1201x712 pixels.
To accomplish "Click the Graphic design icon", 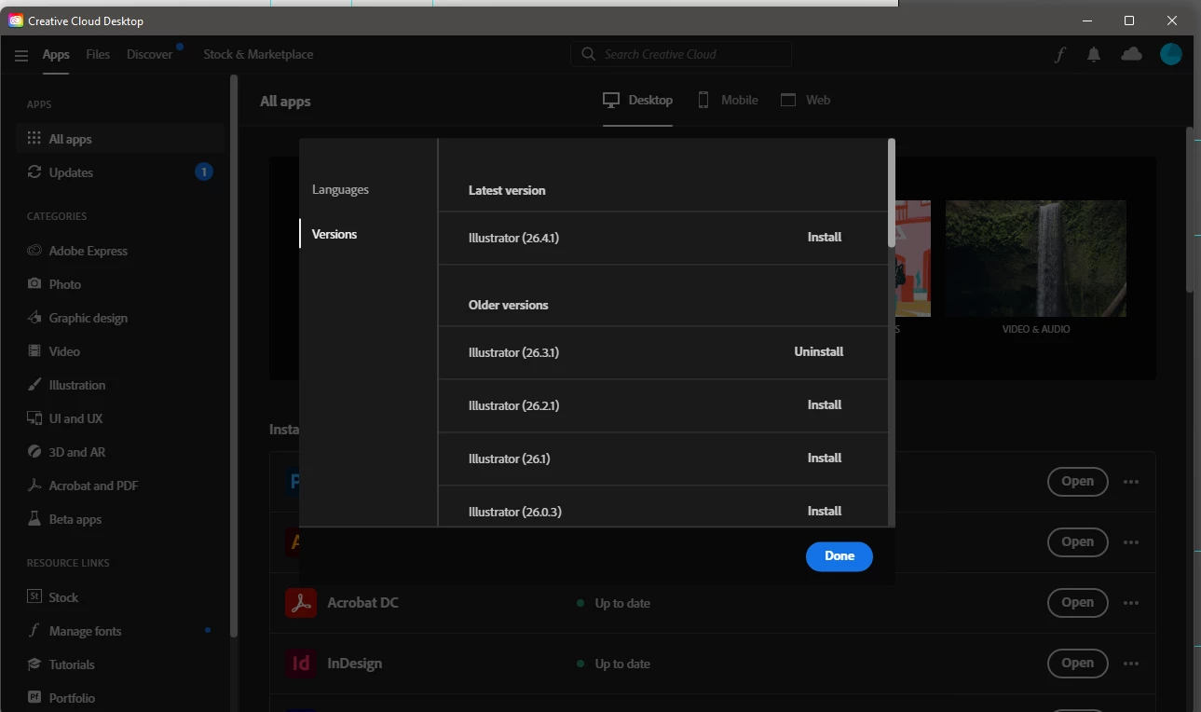I will [34, 317].
